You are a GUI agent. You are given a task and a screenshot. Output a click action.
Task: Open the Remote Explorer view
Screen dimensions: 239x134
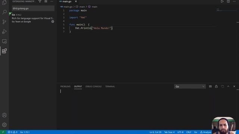(x=4, y=41)
